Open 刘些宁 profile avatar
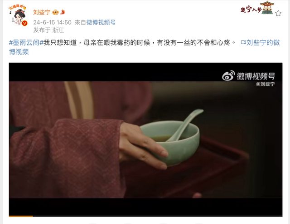The height and width of the screenshot is (224, 290). (18, 15)
